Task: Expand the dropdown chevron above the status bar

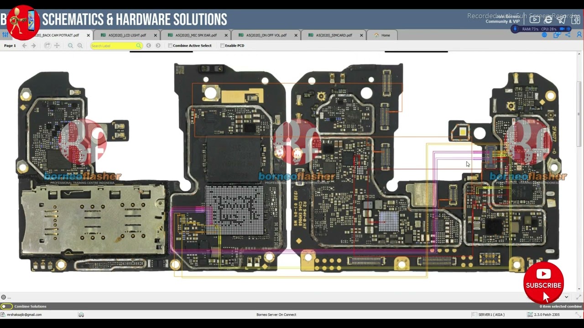Action: click(x=566, y=297)
